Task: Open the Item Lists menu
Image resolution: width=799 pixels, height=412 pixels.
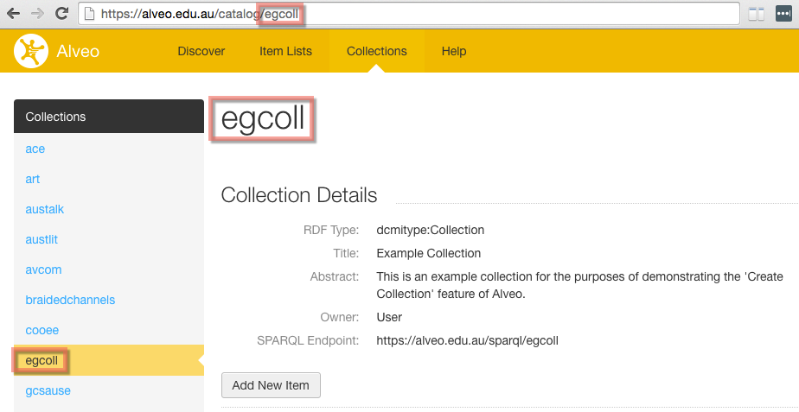Action: pos(286,52)
